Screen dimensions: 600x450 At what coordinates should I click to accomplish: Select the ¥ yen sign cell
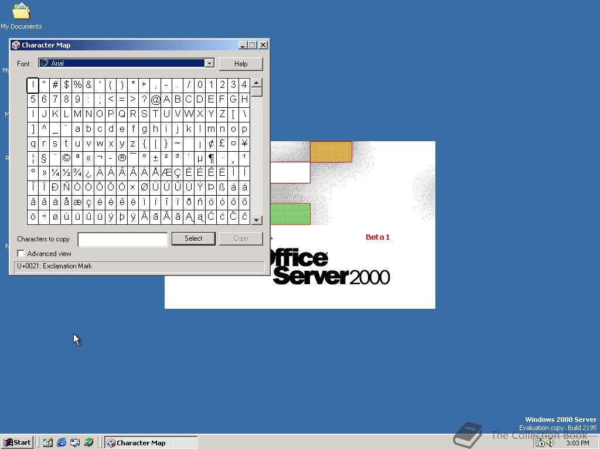(x=244, y=144)
